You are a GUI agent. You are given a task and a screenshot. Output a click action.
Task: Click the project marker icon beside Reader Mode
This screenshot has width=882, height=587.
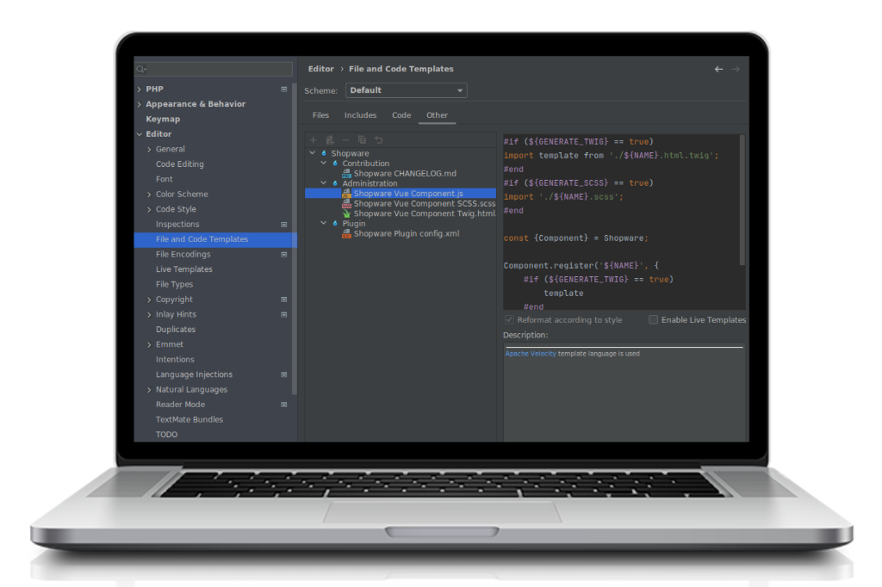point(284,405)
